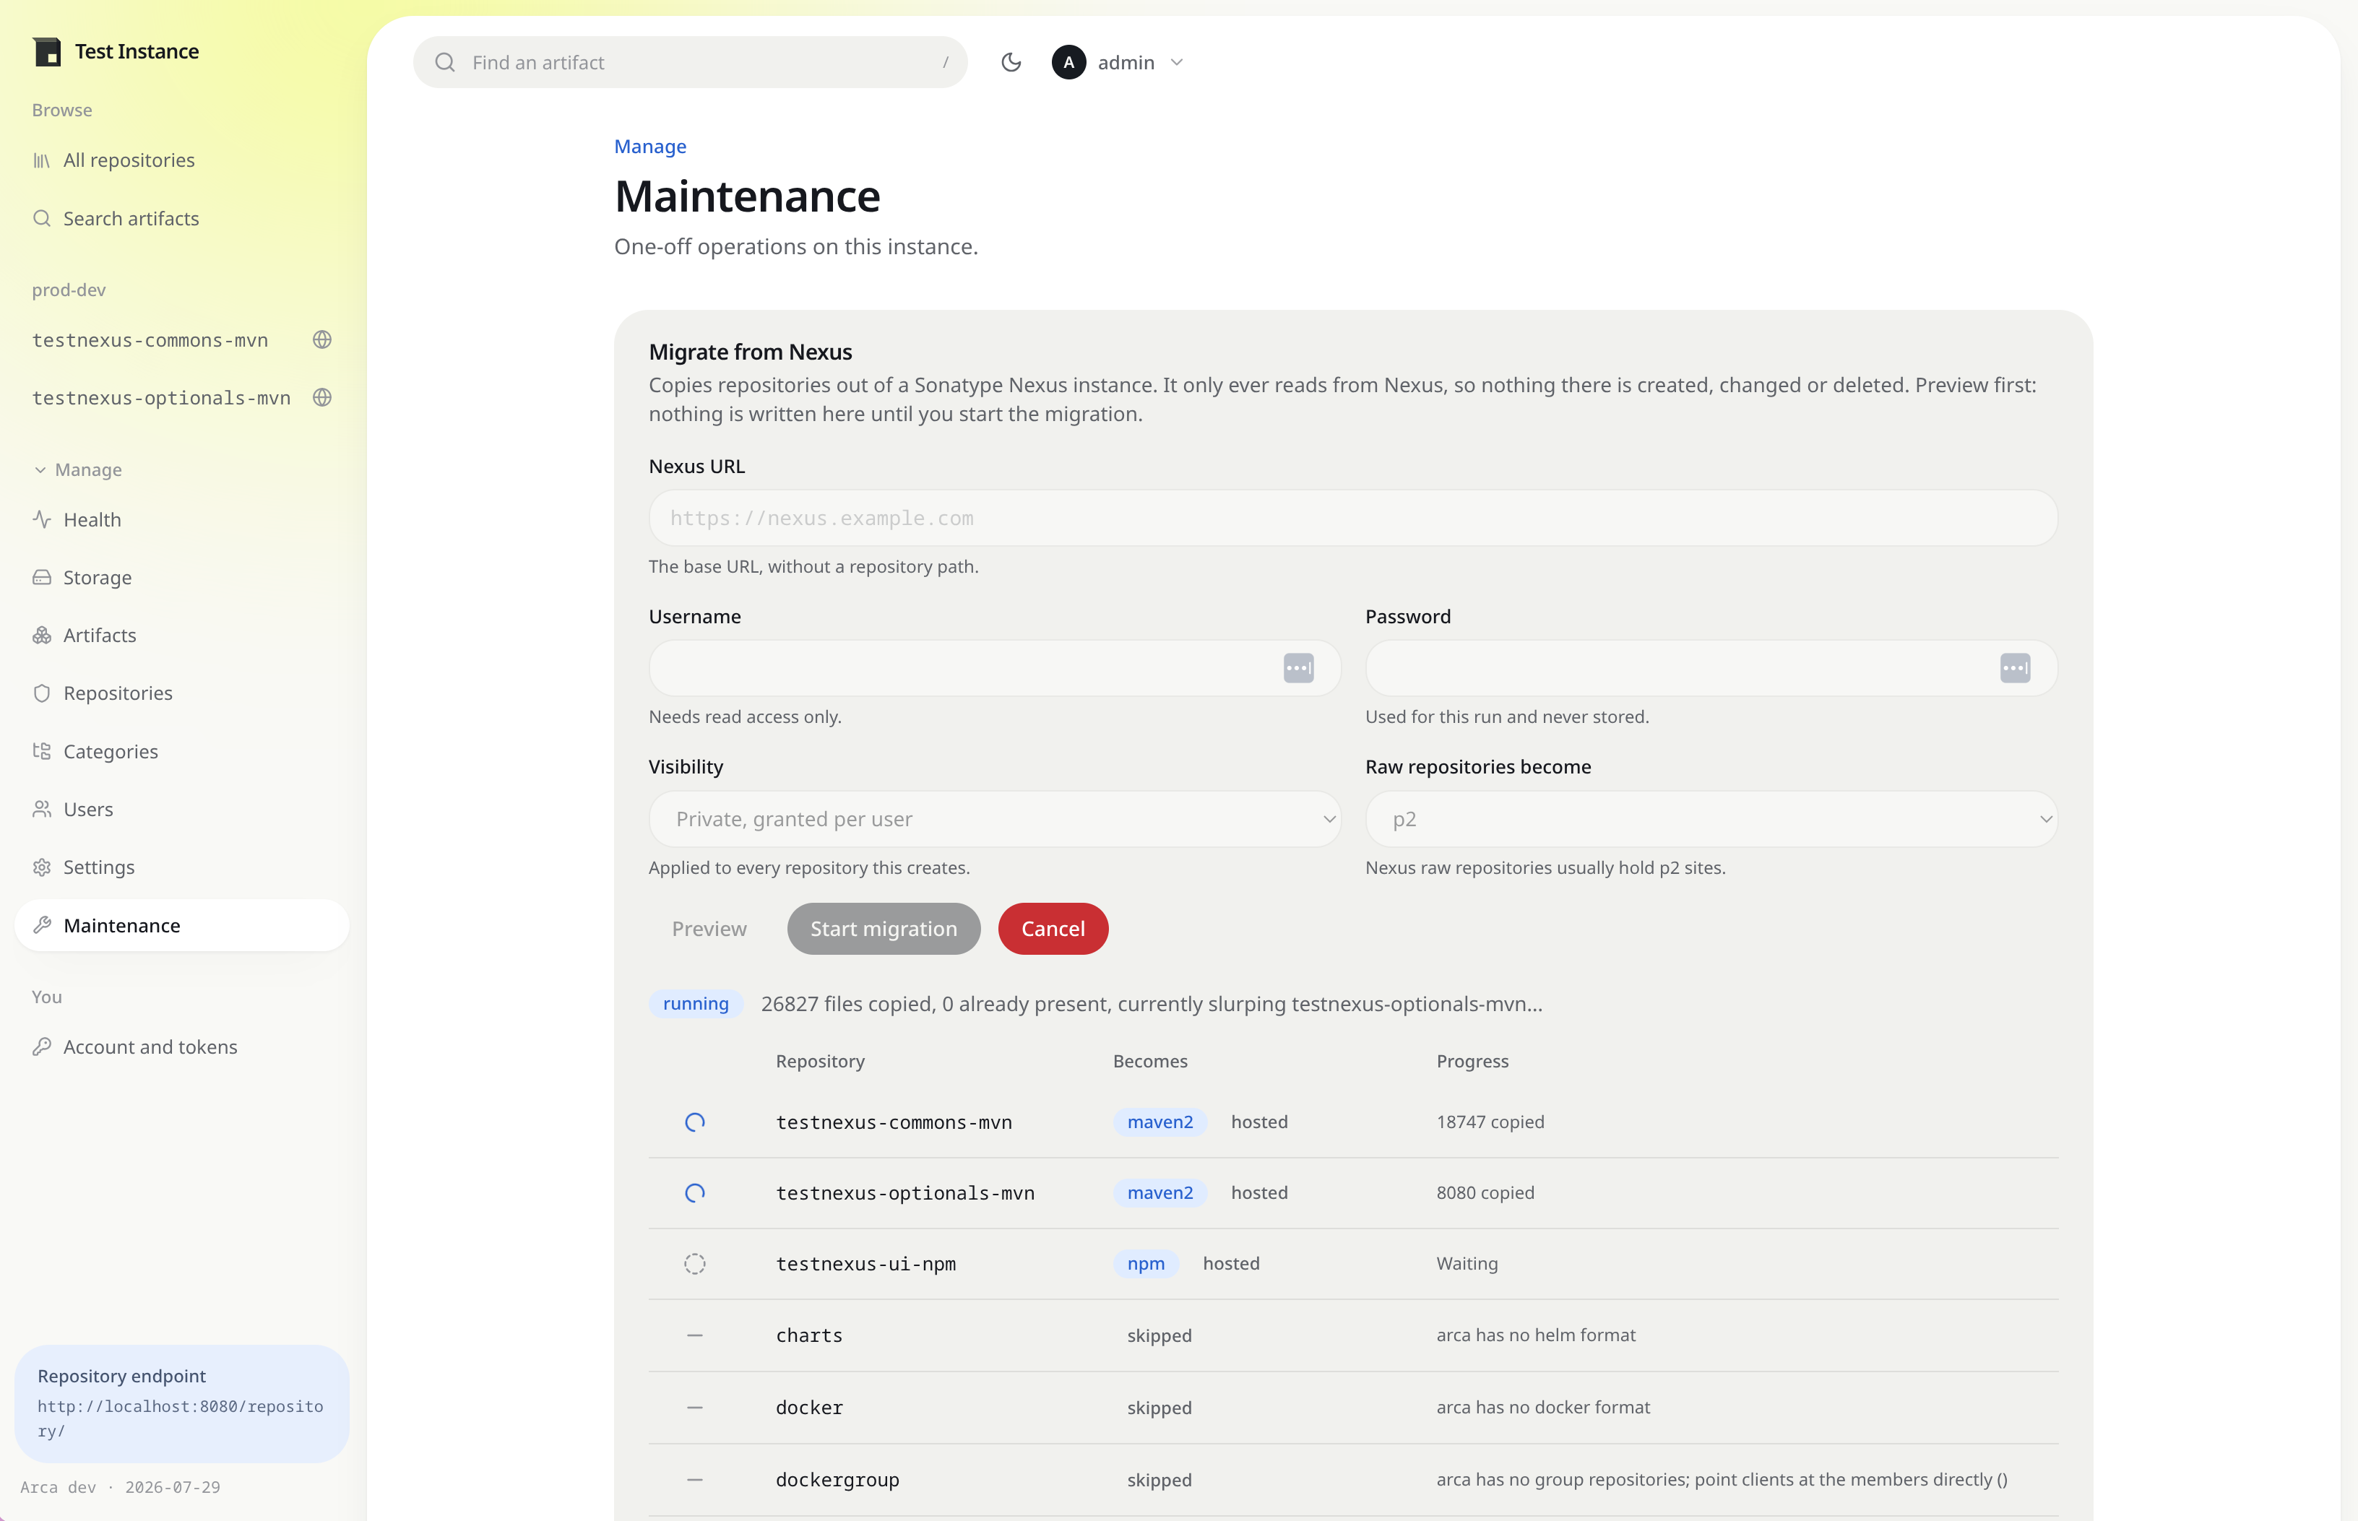Click the Test Instance logo icon
The width and height of the screenshot is (2358, 1521).
tap(46, 51)
